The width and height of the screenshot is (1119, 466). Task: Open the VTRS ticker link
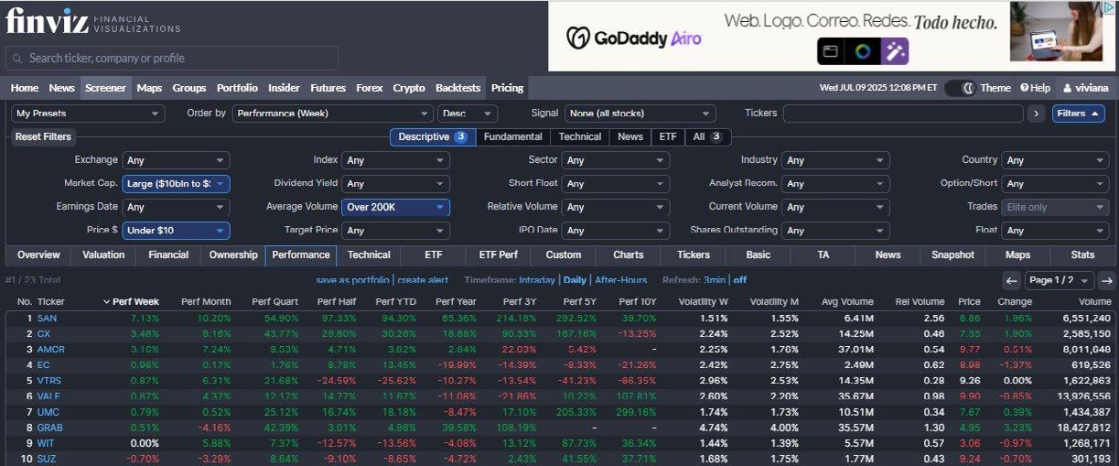(49, 380)
